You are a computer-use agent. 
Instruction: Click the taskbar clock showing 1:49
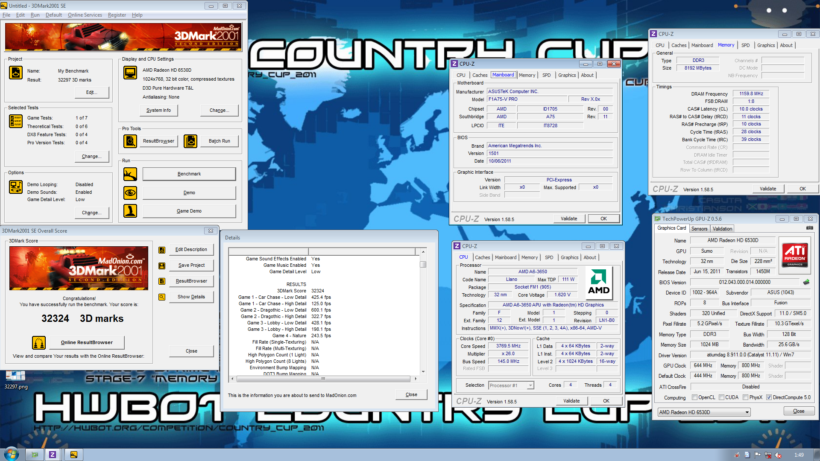coord(799,455)
